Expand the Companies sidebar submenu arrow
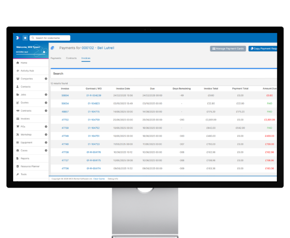290x238 pixels. [45, 78]
